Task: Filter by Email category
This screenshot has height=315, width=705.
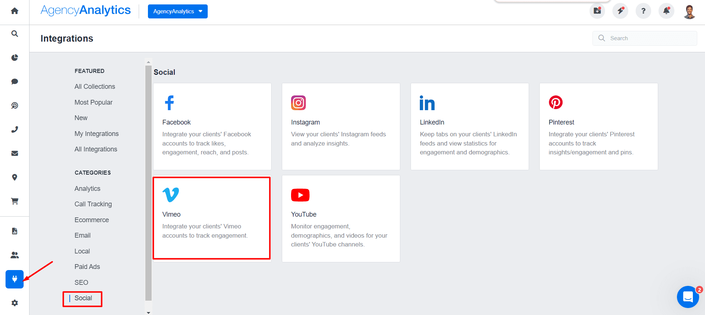Action: tap(82, 235)
